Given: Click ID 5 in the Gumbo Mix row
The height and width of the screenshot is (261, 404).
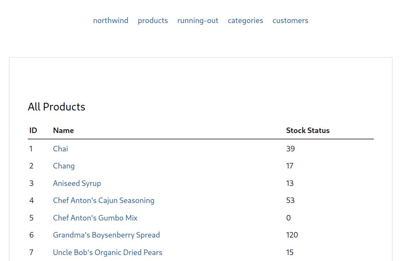Looking at the screenshot, I should (31, 218).
